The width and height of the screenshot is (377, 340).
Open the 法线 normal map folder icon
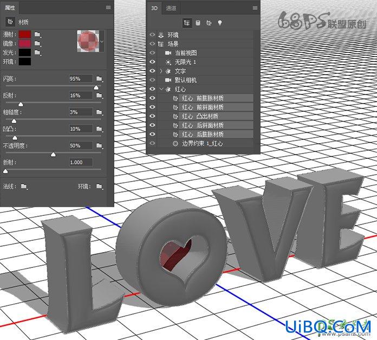click(24, 187)
